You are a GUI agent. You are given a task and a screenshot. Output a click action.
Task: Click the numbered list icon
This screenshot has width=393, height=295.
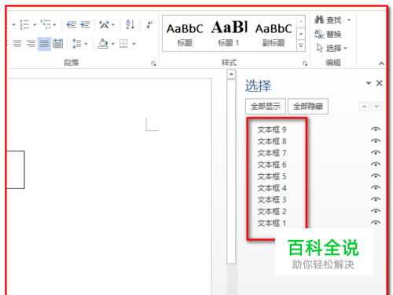point(24,24)
